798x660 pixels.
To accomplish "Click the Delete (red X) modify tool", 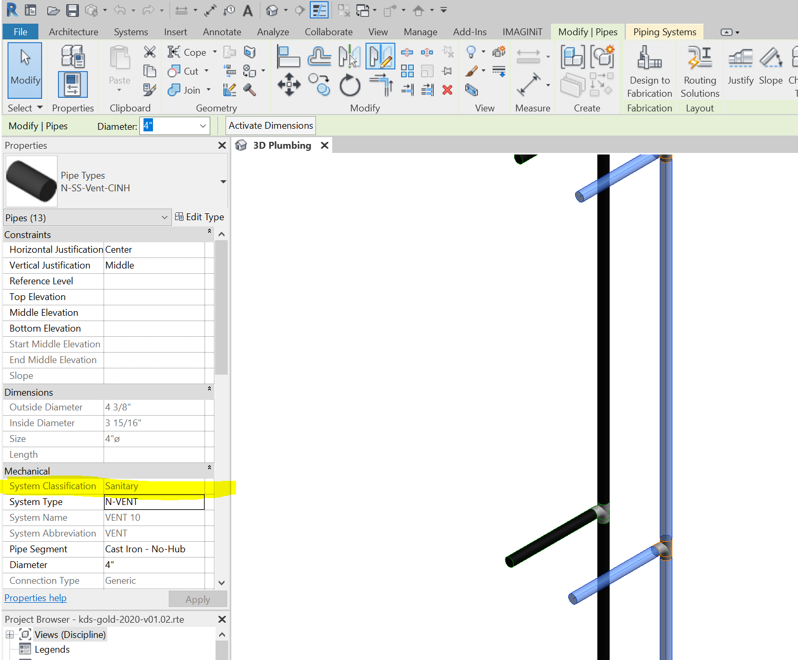I will [x=447, y=90].
